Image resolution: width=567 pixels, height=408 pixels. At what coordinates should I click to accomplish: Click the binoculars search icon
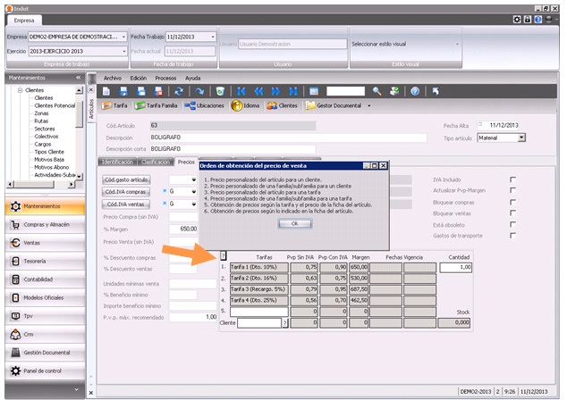tap(377, 90)
